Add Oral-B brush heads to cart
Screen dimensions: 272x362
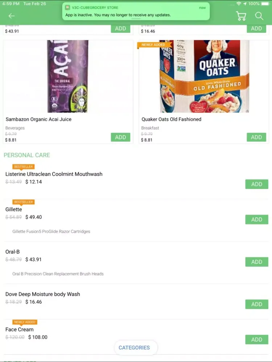(x=256, y=262)
